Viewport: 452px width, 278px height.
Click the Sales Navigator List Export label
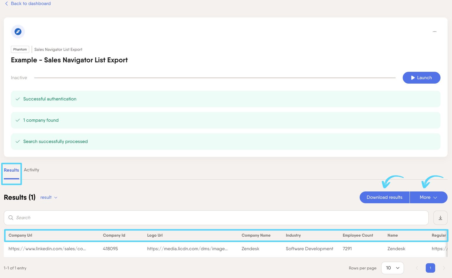58,49
